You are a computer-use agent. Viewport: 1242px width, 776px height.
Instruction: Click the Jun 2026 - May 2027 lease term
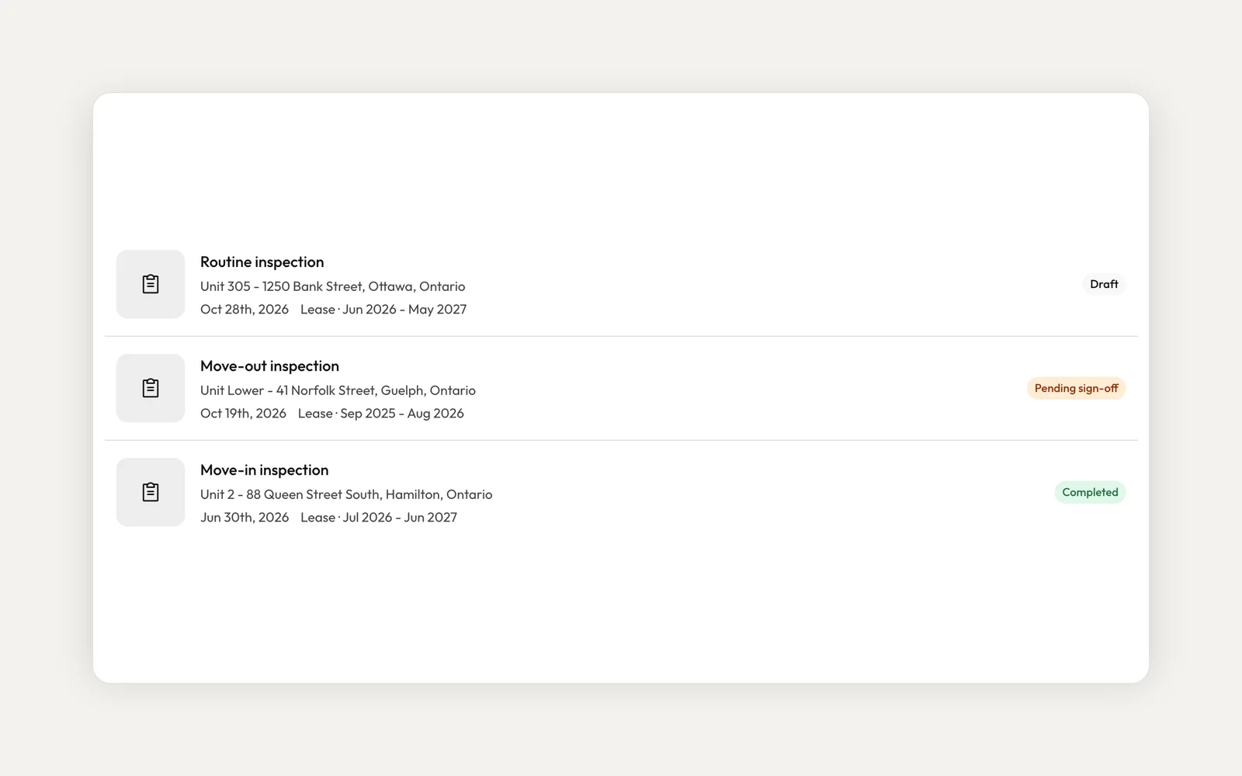point(404,310)
